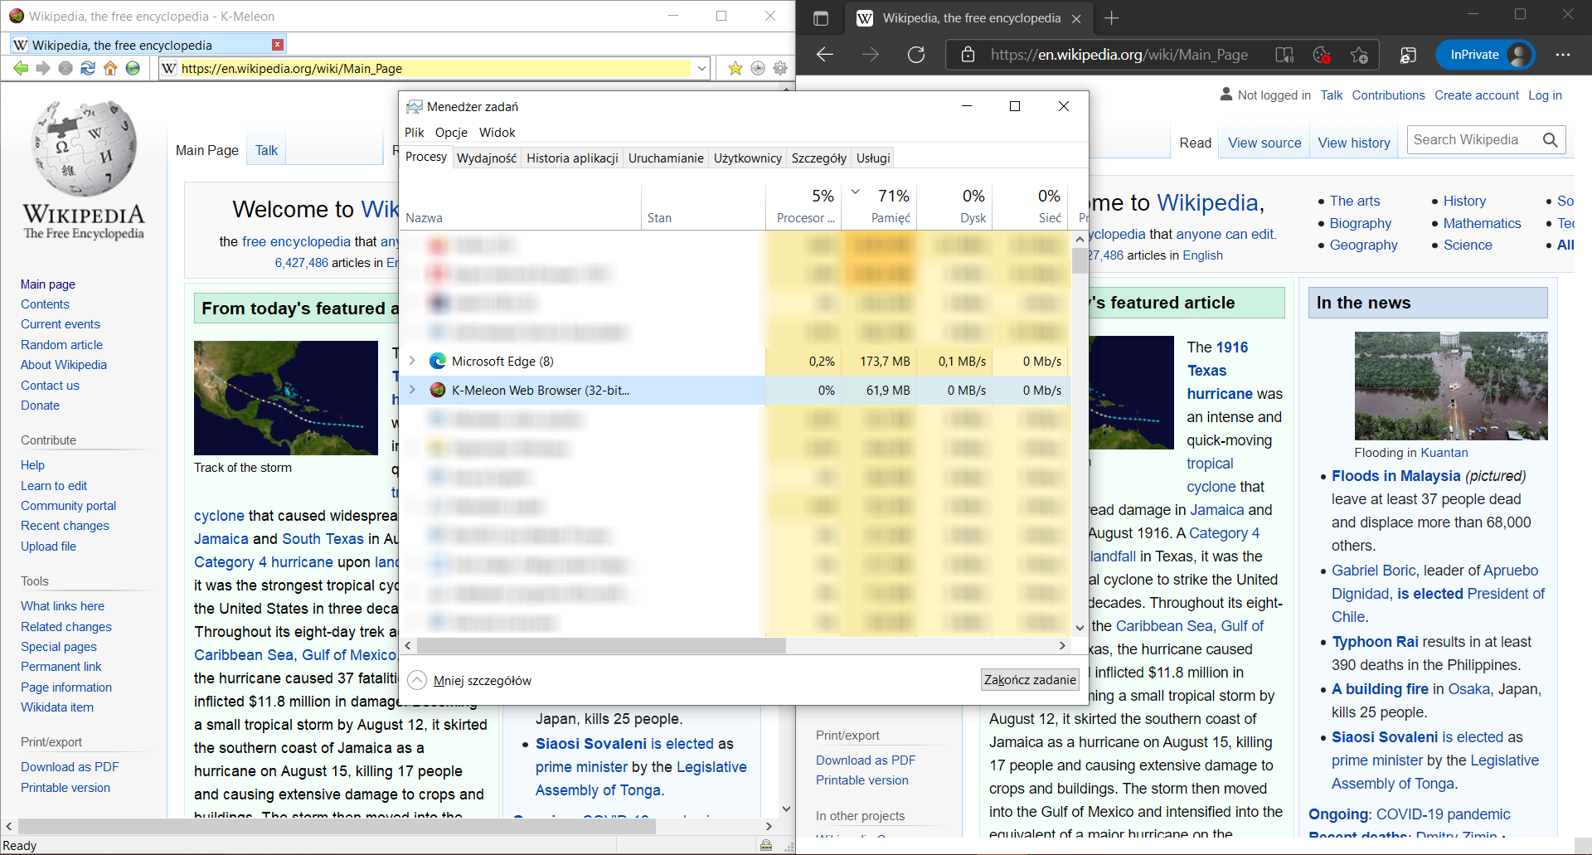Open K-Meleon bookmarks star icon
The width and height of the screenshot is (1592, 855).
point(735,68)
